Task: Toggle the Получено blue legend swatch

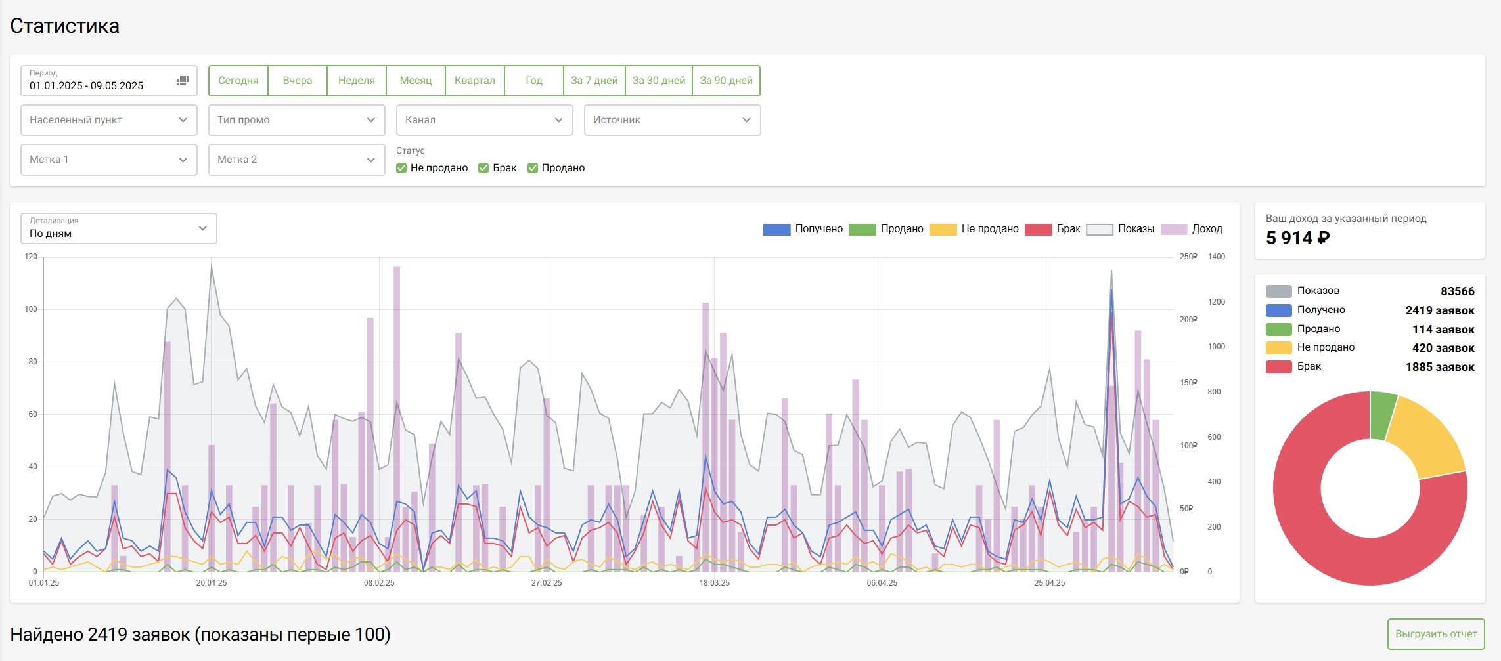Action: pos(776,229)
